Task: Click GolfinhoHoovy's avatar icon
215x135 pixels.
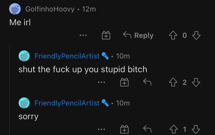Action: point(15,9)
